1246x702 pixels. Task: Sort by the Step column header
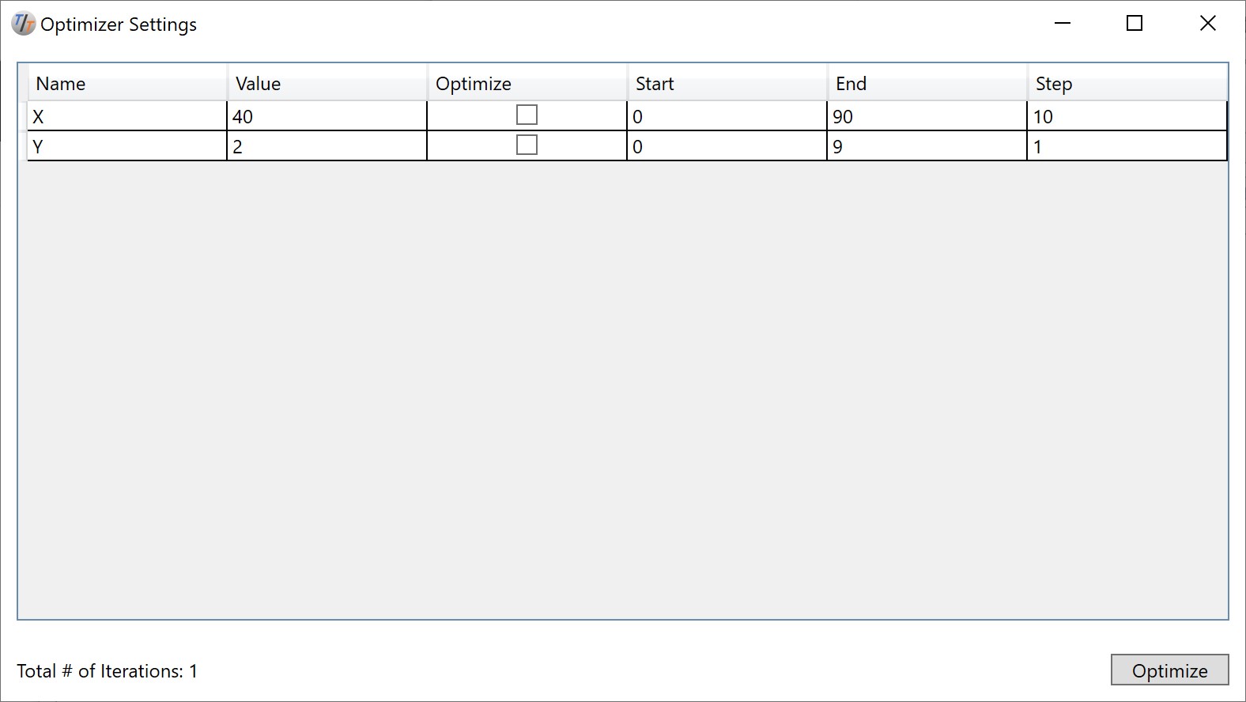click(x=1127, y=83)
